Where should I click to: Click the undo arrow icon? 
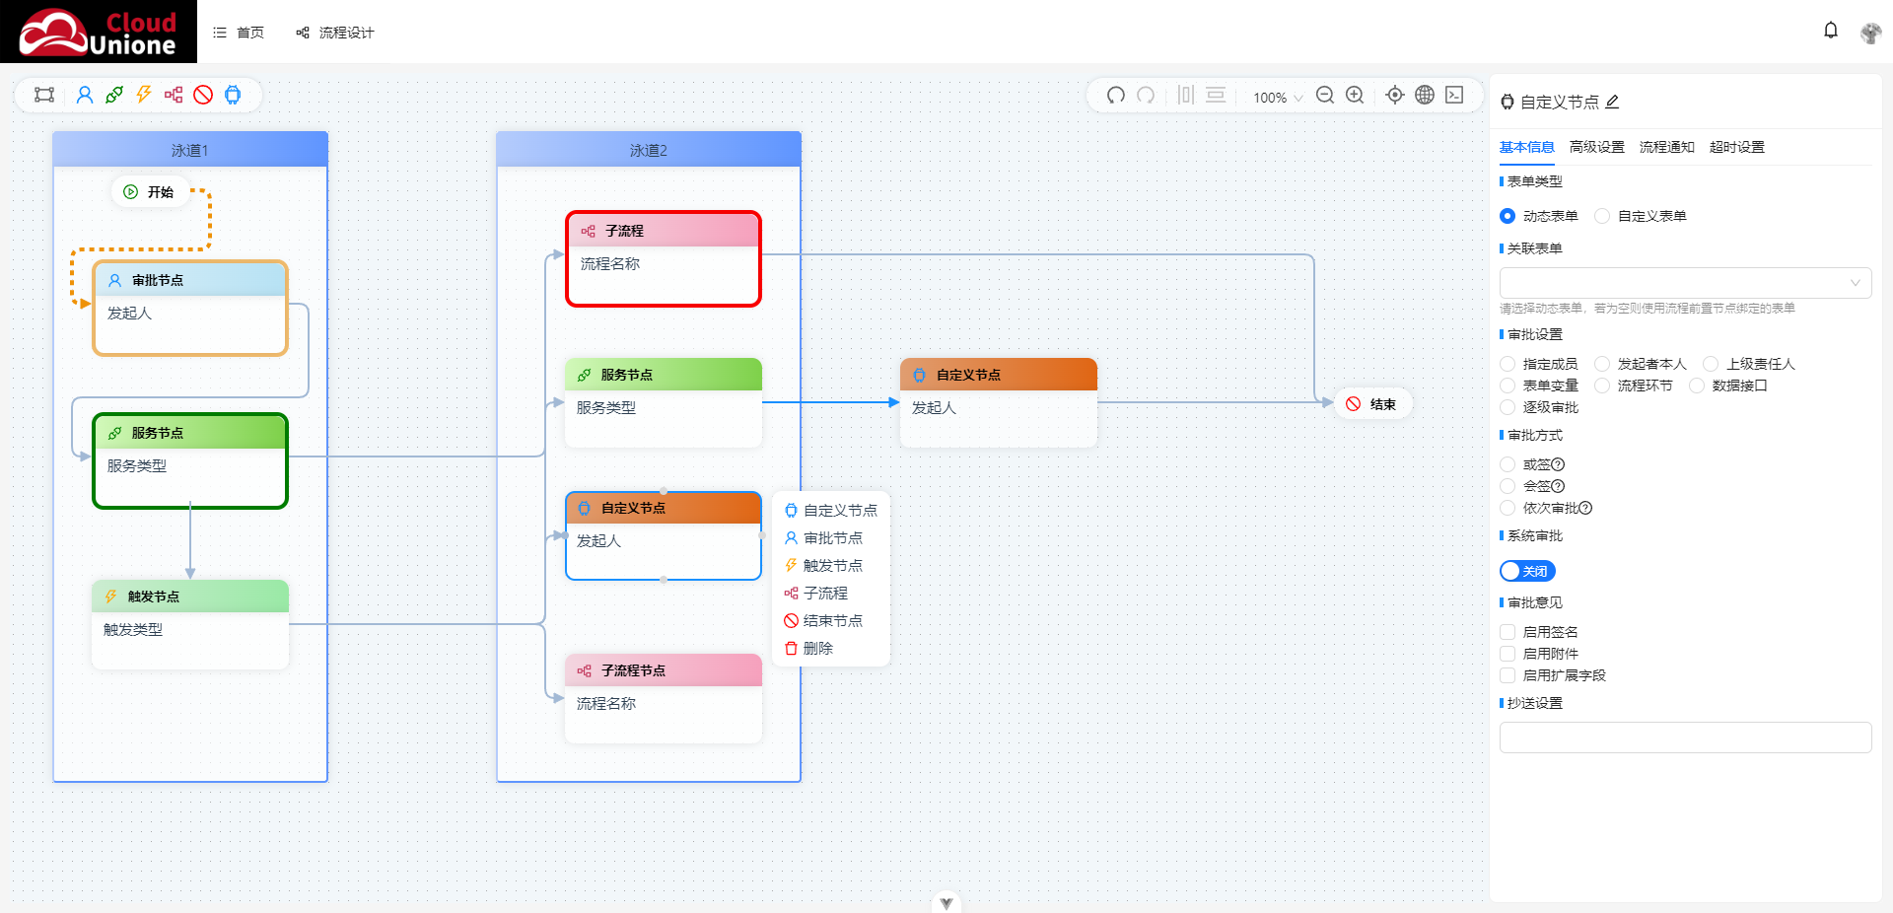pos(1116,95)
